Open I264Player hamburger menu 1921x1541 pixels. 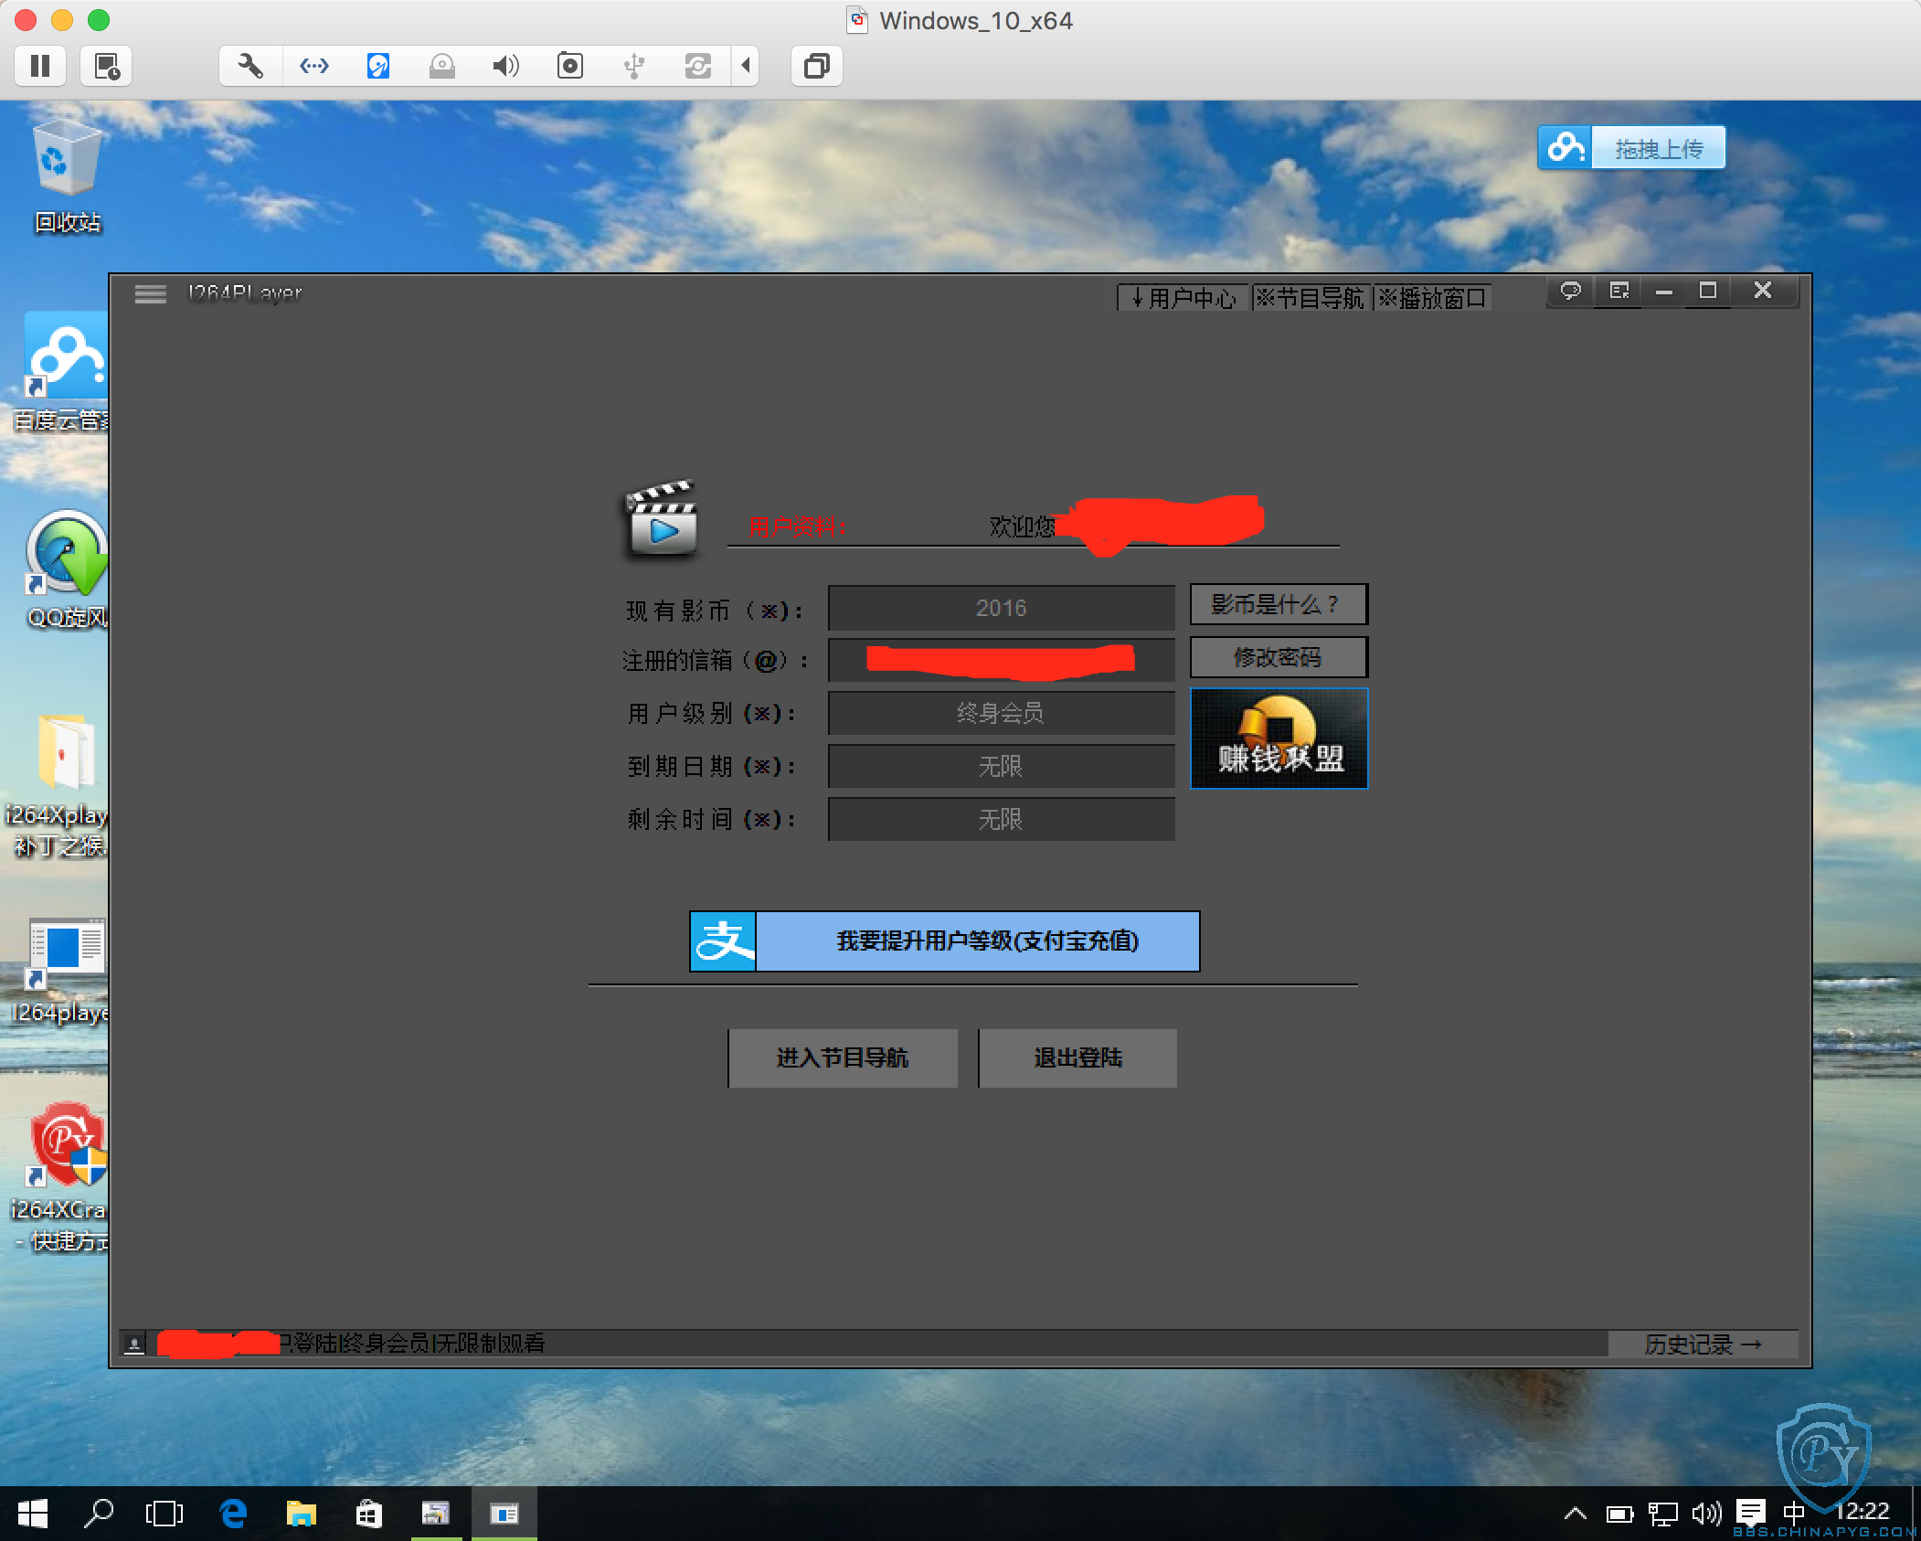[151, 294]
